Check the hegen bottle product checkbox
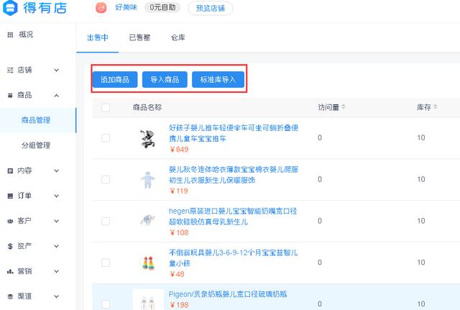This screenshot has height=310, width=460. click(x=106, y=221)
